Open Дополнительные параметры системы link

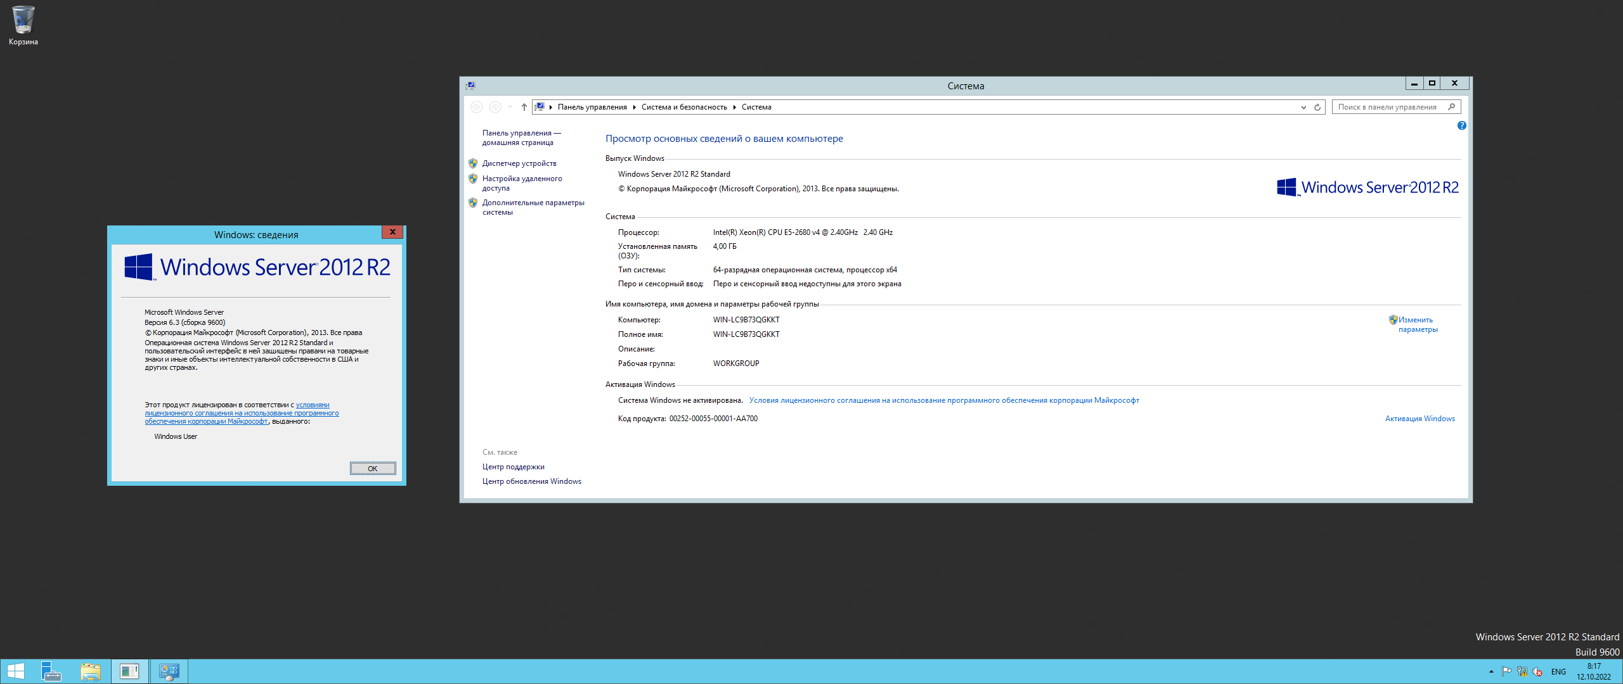click(x=533, y=207)
